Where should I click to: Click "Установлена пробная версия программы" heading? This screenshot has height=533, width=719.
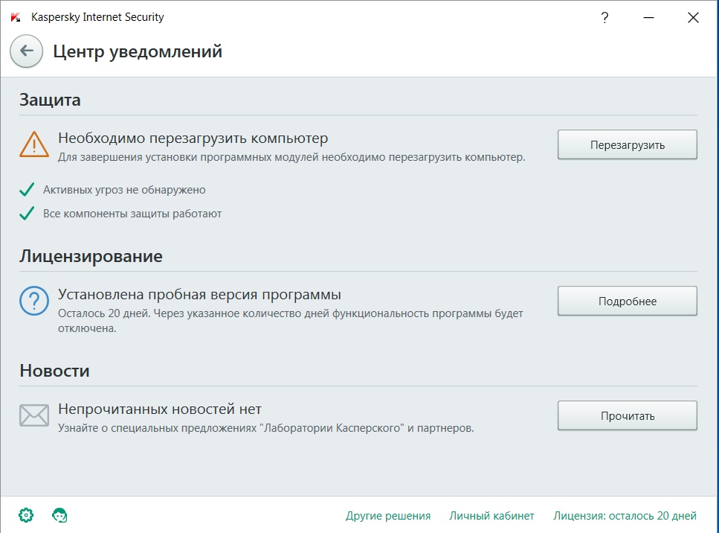point(199,295)
